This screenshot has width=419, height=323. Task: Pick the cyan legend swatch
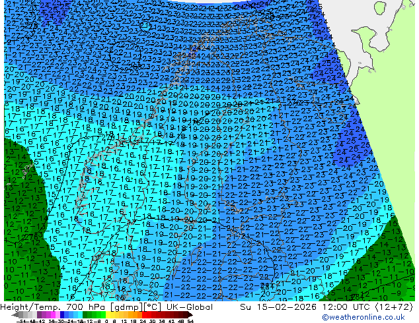80,315
